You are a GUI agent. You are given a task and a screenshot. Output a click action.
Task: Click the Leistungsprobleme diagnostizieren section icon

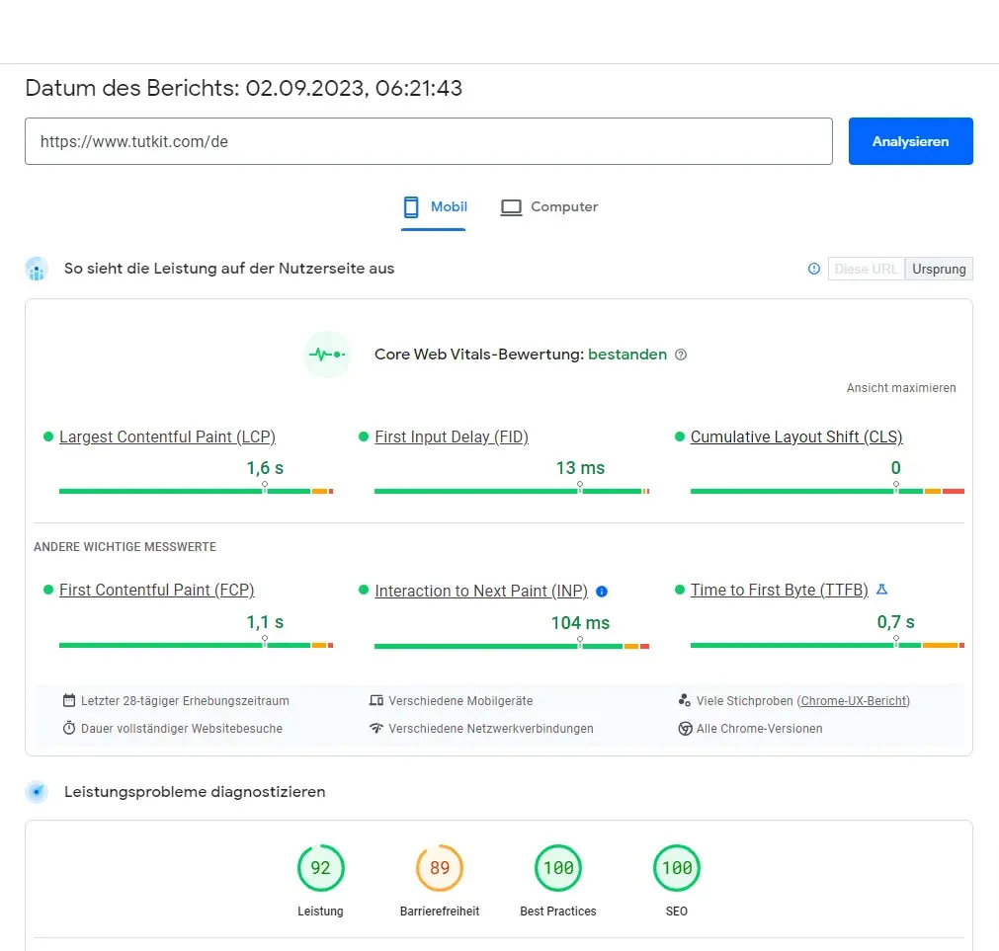(37, 792)
